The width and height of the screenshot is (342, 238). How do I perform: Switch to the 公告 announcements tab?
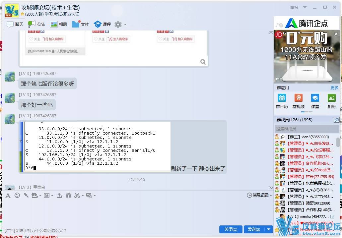click(x=37, y=24)
